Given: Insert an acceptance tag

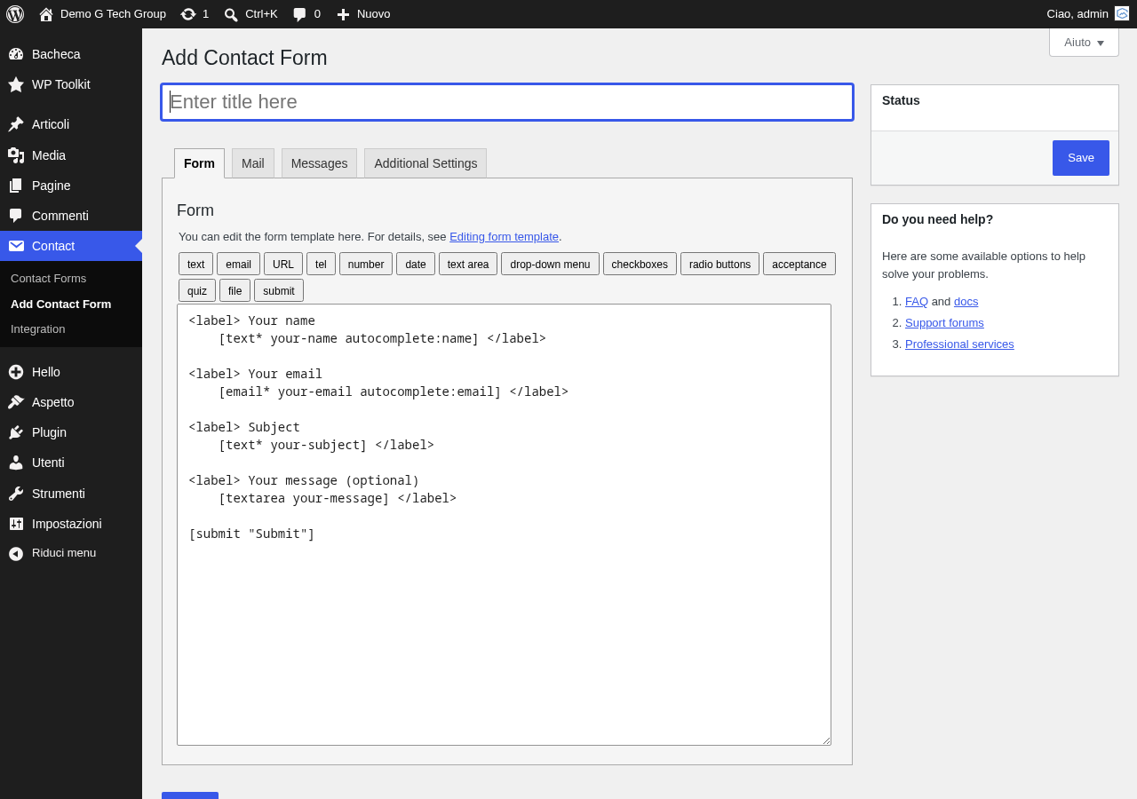Looking at the screenshot, I should click(799, 264).
